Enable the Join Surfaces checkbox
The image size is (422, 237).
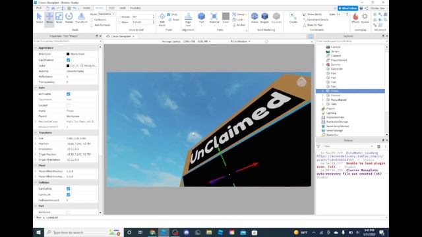click(x=92, y=25)
